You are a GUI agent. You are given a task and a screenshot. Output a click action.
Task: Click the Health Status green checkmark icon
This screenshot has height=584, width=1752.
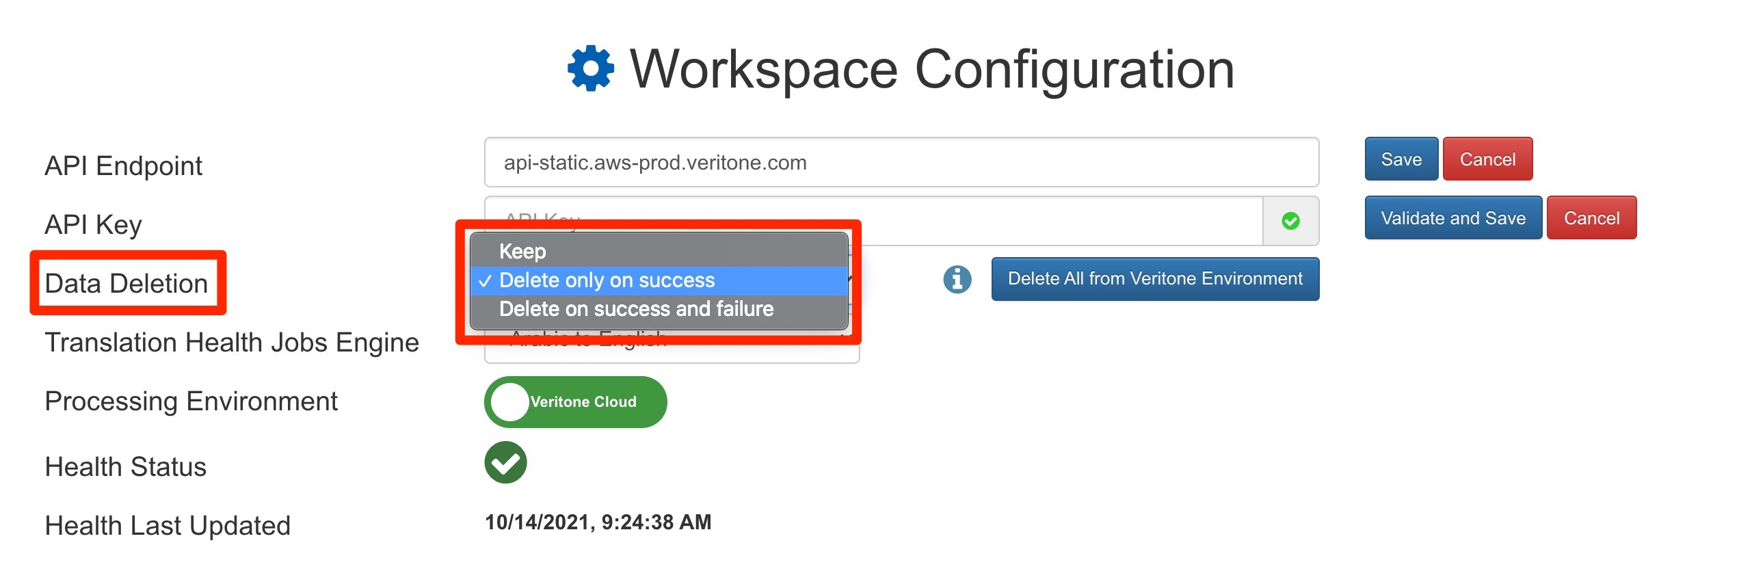[505, 463]
